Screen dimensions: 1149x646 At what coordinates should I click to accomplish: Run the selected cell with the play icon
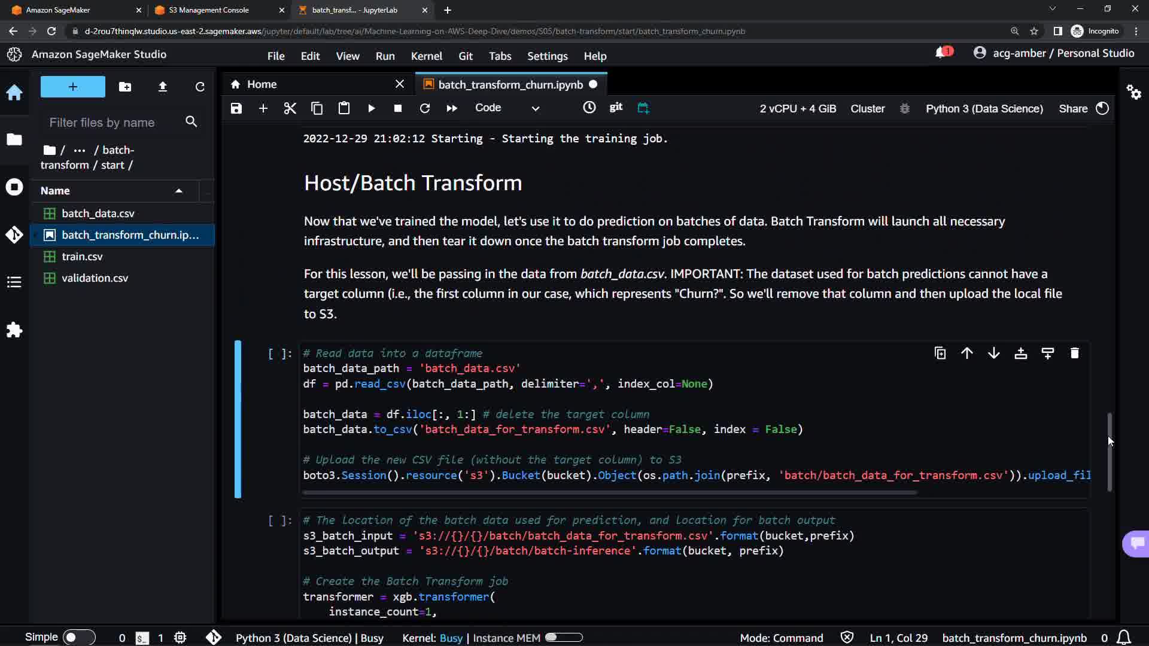tap(371, 108)
